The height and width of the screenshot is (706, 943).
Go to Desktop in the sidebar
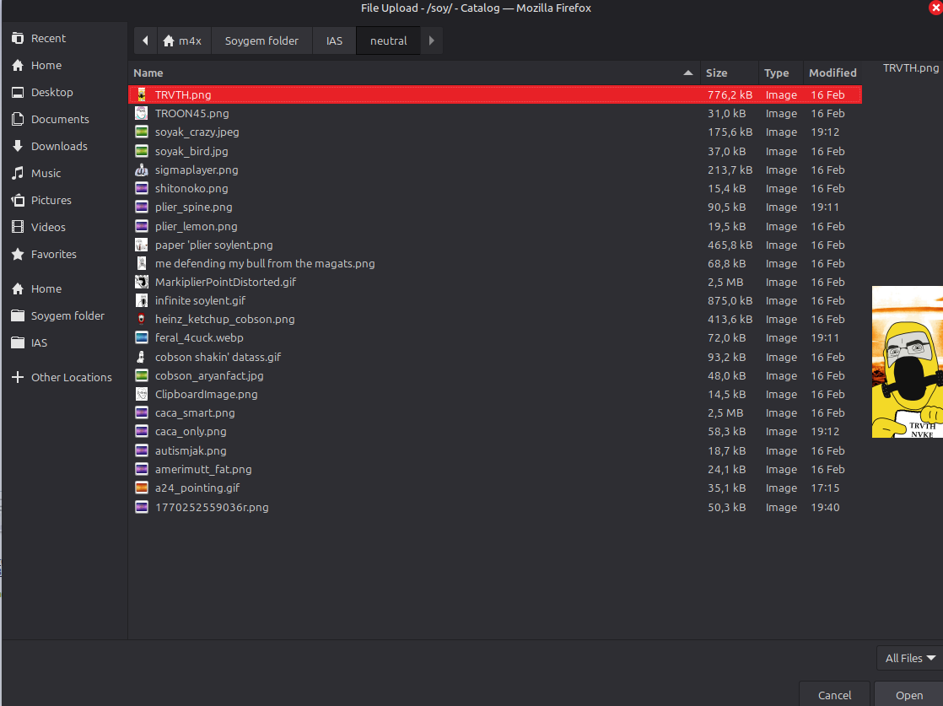click(x=51, y=93)
